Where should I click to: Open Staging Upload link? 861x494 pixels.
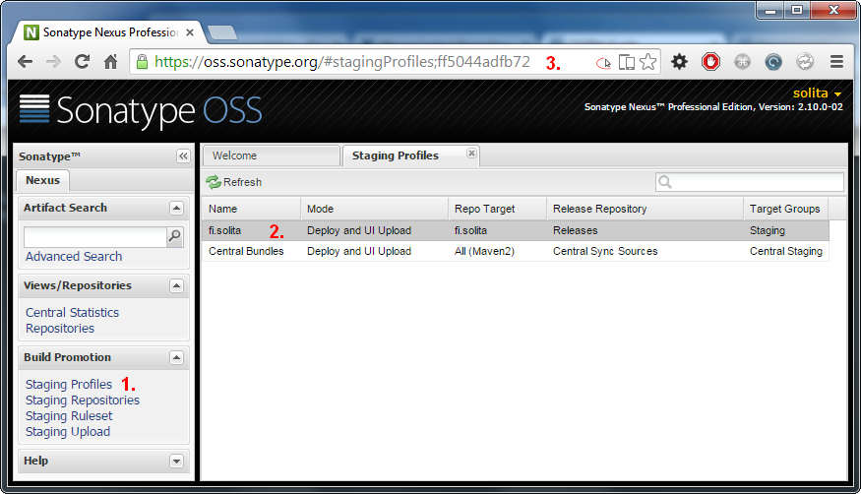point(68,432)
